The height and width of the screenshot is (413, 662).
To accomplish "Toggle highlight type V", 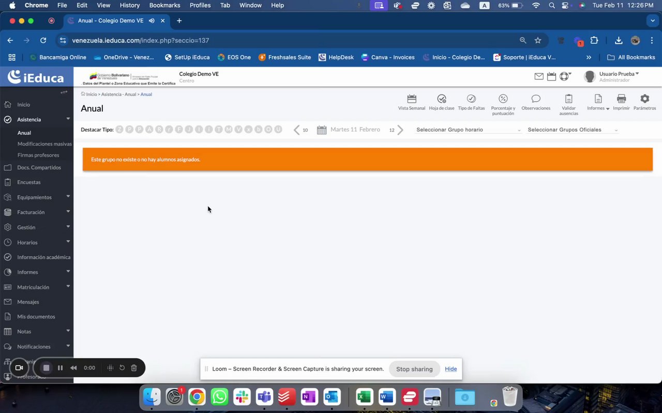I will (x=238, y=130).
